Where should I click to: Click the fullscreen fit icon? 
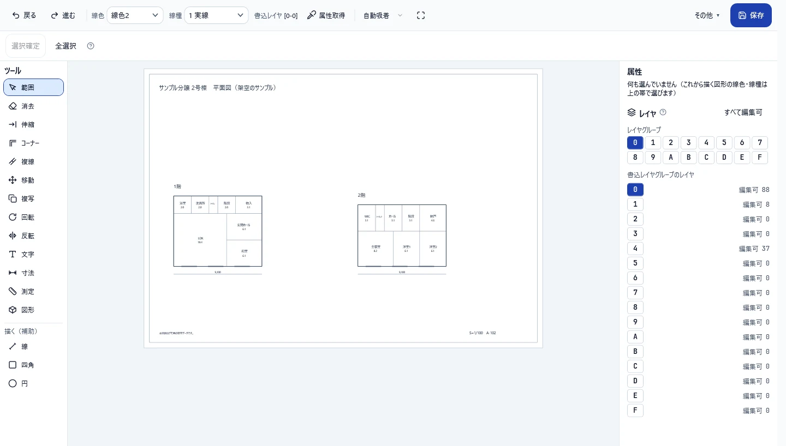(421, 15)
